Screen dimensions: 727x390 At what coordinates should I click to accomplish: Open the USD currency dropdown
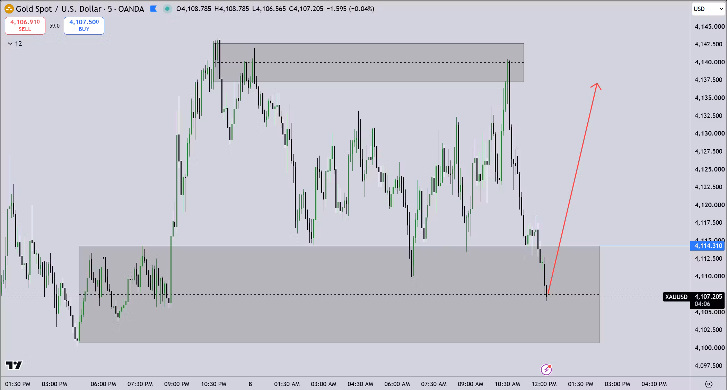(708, 9)
